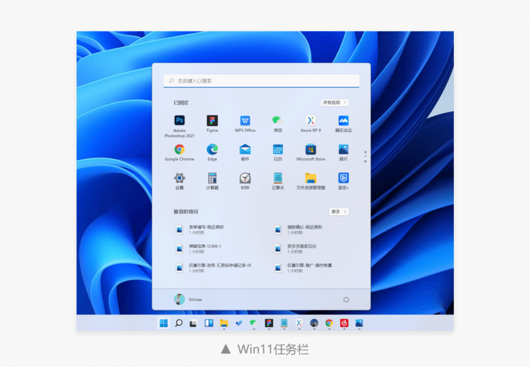Open pinned 微信 app in Start menu
Viewport: 530px width, 367px height.
tap(278, 124)
